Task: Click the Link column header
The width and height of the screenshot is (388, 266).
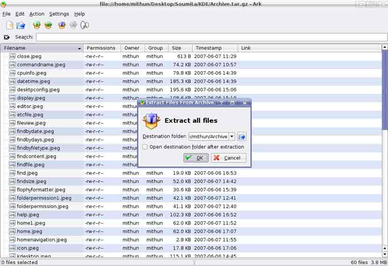Action: [309, 48]
